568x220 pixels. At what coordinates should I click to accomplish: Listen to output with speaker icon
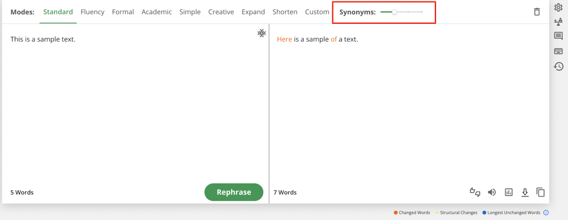(x=492, y=192)
